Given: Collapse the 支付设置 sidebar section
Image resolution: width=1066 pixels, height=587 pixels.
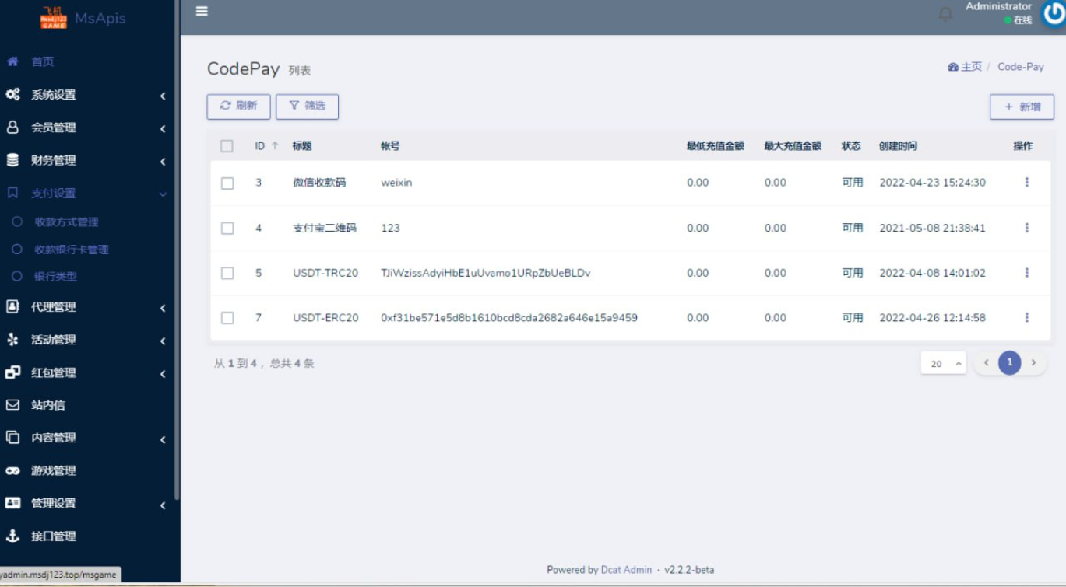Looking at the screenshot, I should pyautogui.click(x=86, y=194).
